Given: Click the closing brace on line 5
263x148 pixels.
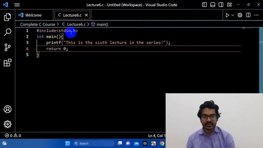Looking at the screenshot, I should [38, 55].
